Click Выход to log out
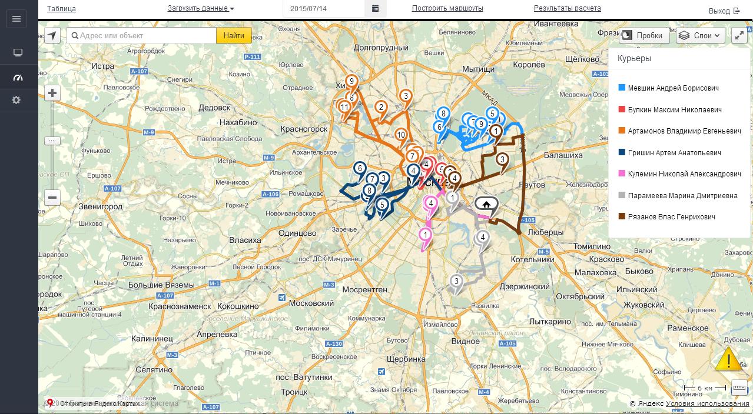Viewport: 753px width, 414px height. click(724, 11)
